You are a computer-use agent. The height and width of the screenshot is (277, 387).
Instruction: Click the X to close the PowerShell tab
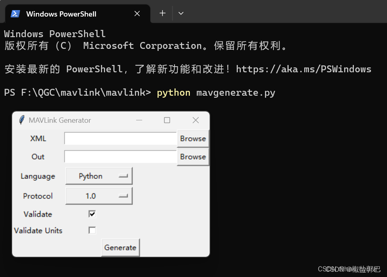click(137, 13)
